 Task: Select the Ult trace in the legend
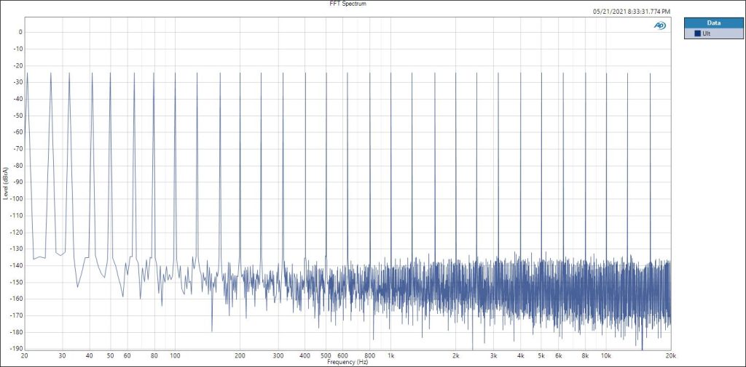(706, 33)
